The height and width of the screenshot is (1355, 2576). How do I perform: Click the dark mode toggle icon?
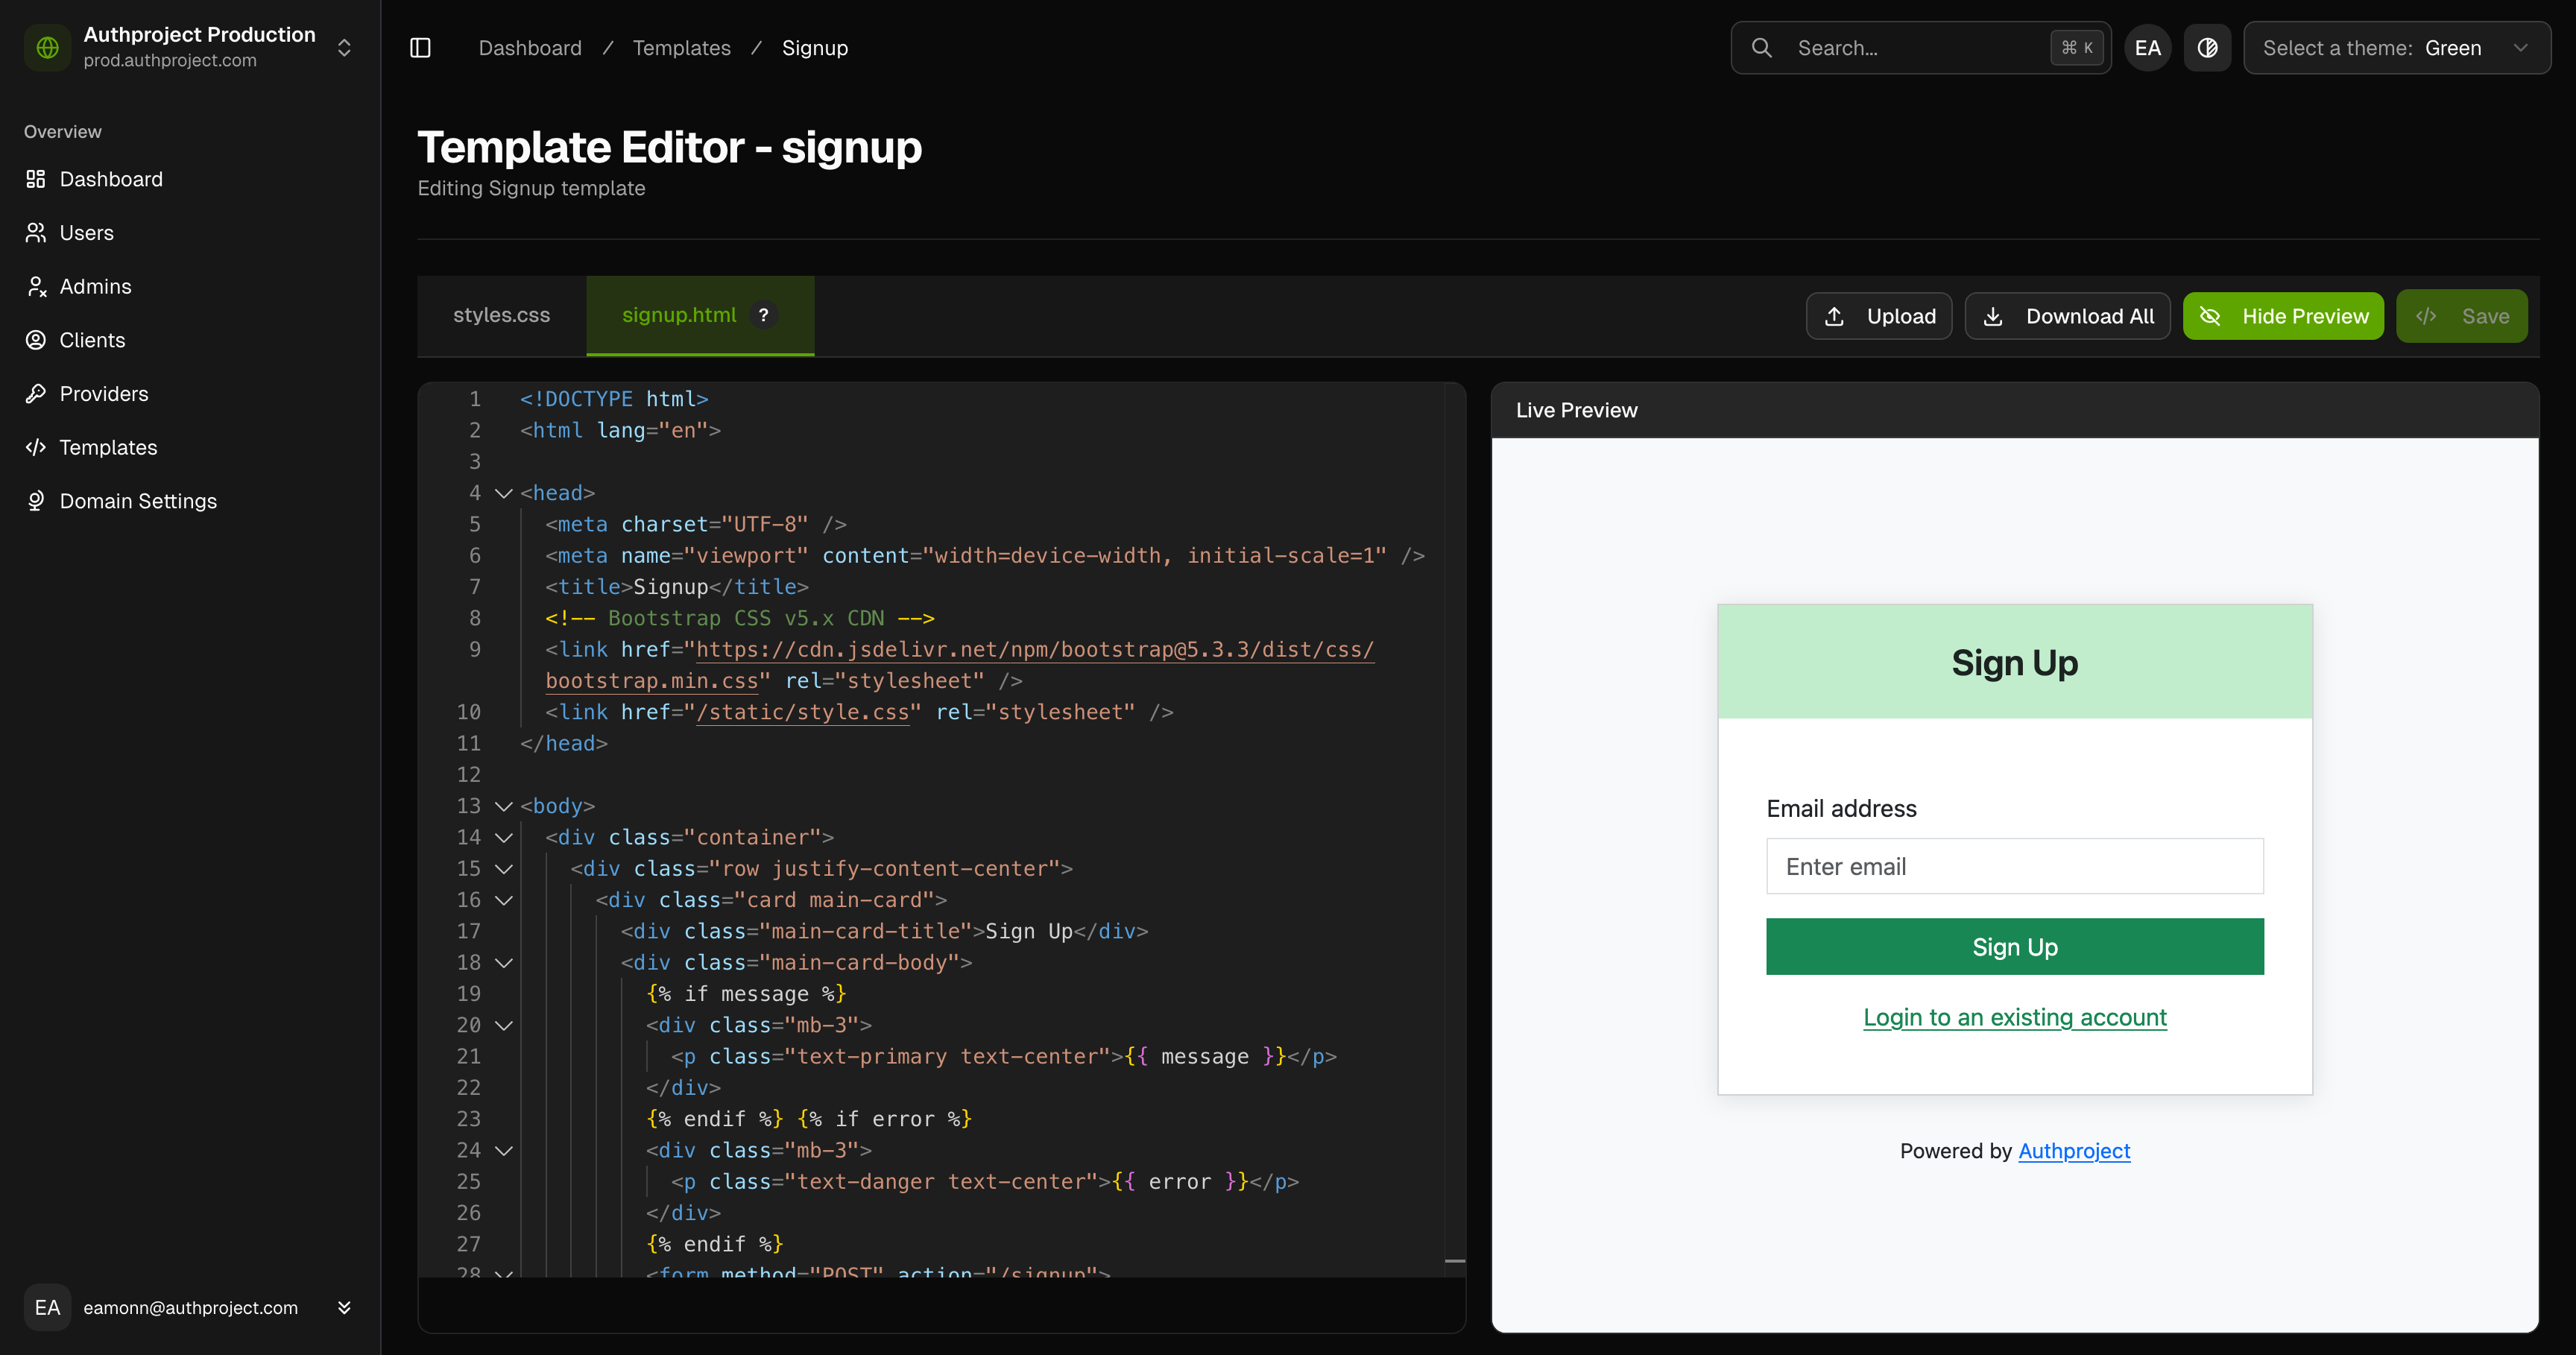[2207, 48]
